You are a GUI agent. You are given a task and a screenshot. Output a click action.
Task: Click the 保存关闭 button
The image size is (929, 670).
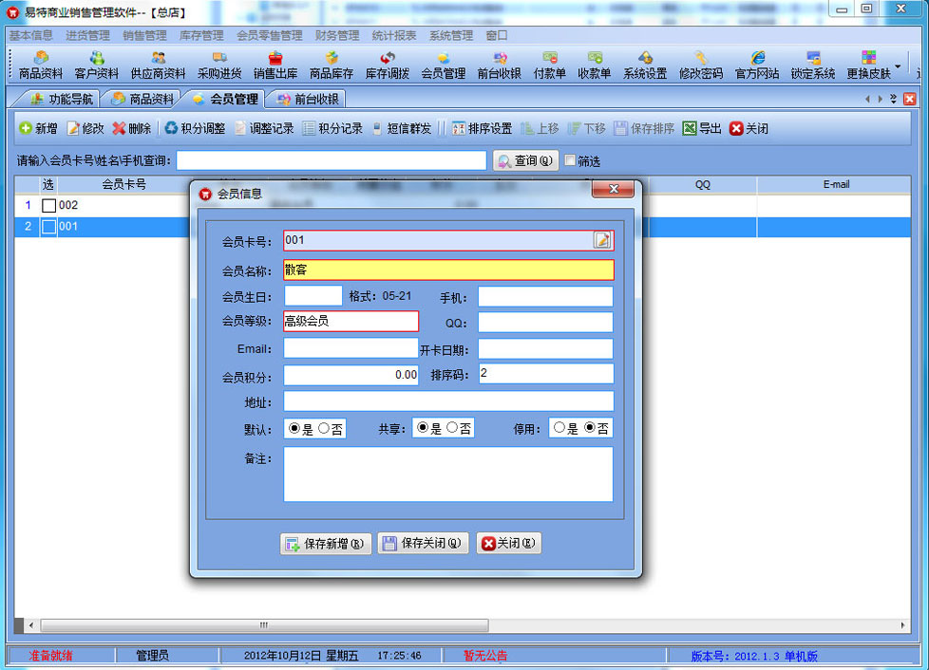tap(423, 544)
